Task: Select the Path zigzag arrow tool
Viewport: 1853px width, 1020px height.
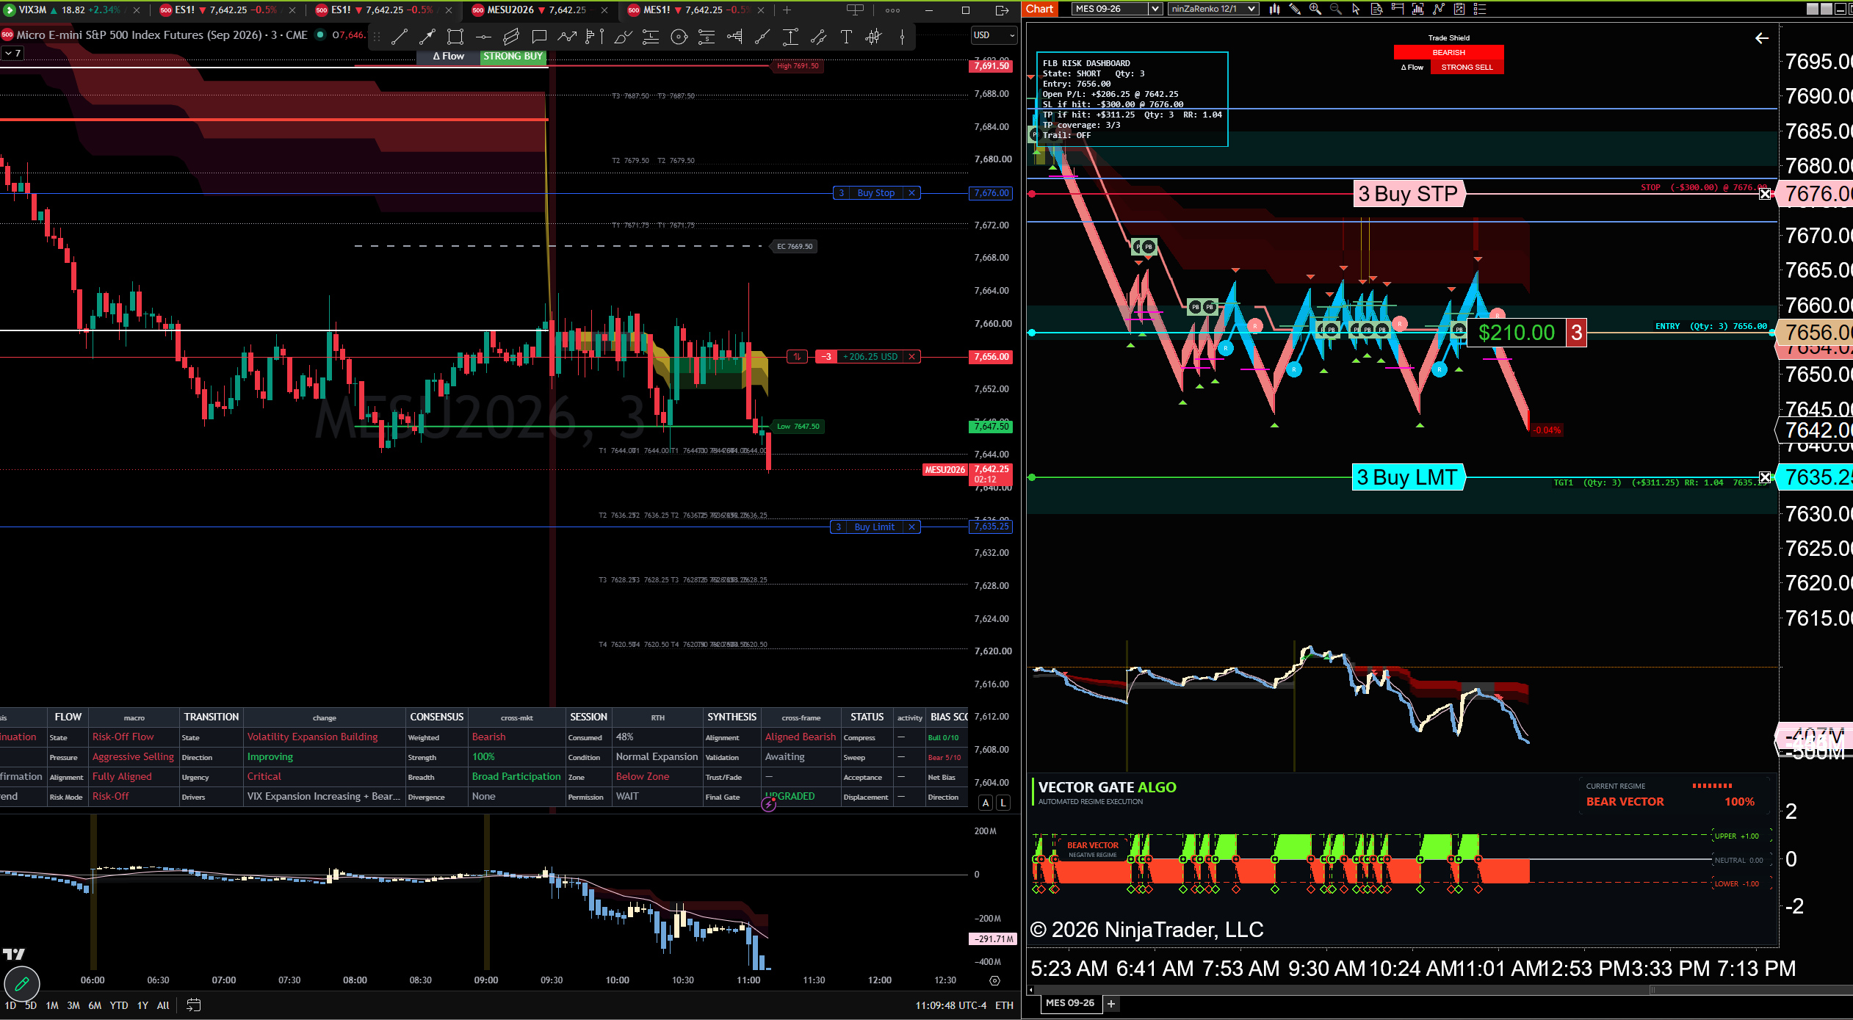Action: click(567, 37)
